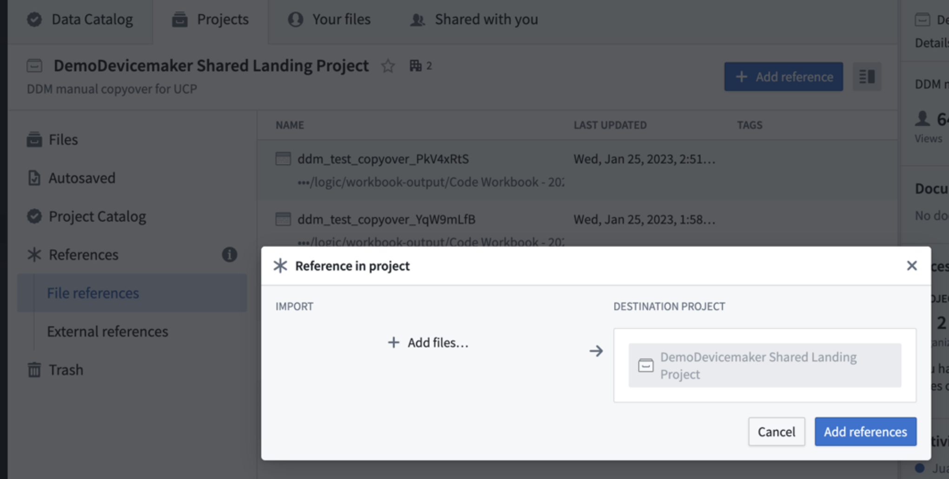Click the Files sidebar icon

tap(34, 139)
